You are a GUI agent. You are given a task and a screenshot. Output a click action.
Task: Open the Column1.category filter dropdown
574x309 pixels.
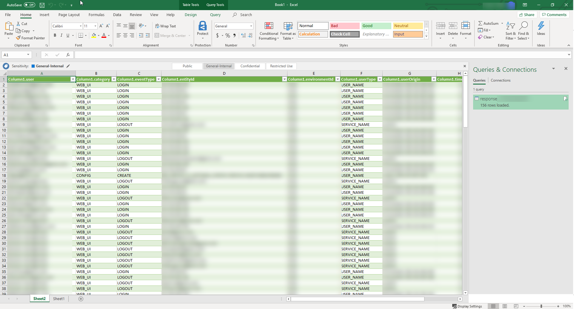pos(114,79)
